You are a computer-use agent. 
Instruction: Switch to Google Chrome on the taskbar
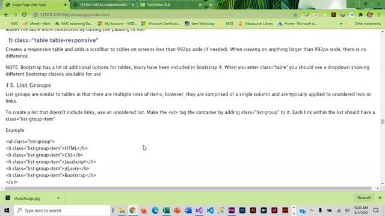[x=132, y=211]
